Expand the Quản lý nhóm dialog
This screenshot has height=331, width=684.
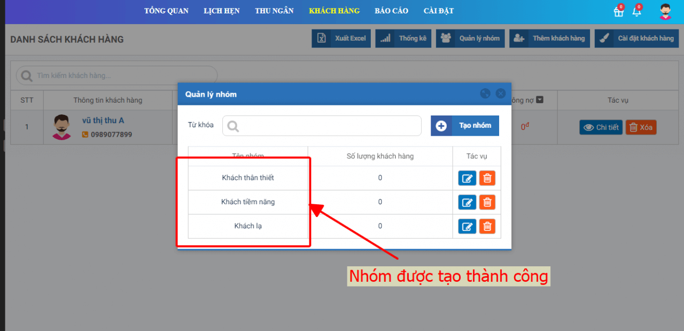coord(485,94)
